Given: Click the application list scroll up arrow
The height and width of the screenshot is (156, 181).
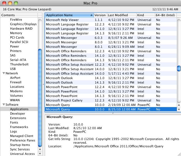Looking at the screenshot, I should tap(179, 105).
